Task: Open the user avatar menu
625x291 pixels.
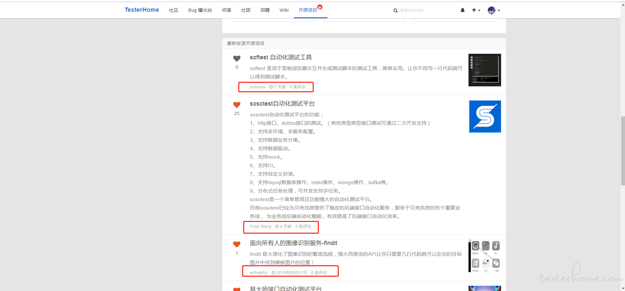Action: (x=494, y=10)
